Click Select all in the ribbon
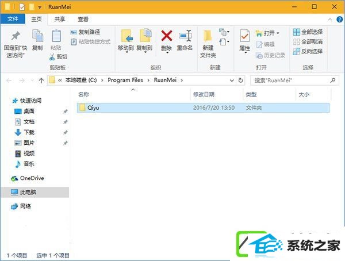The width and height of the screenshot is (345, 261). point(308,32)
